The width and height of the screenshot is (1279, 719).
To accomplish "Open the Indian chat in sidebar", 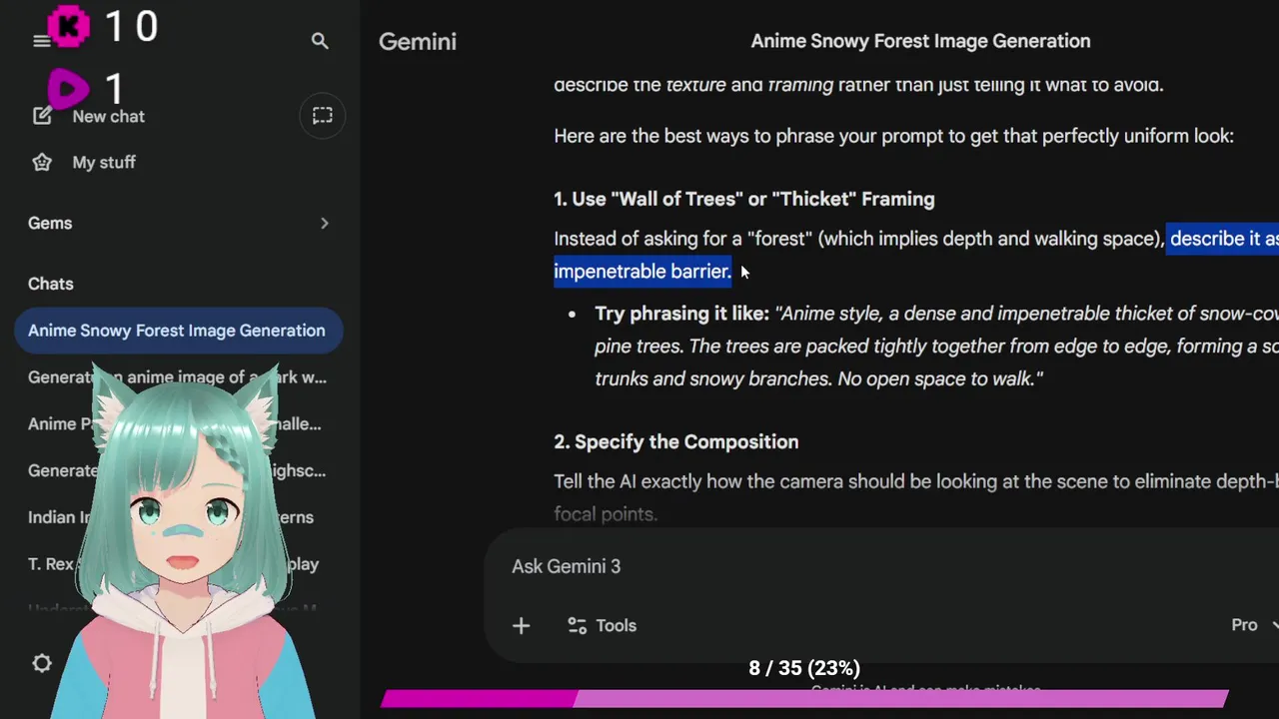I will tap(52, 517).
